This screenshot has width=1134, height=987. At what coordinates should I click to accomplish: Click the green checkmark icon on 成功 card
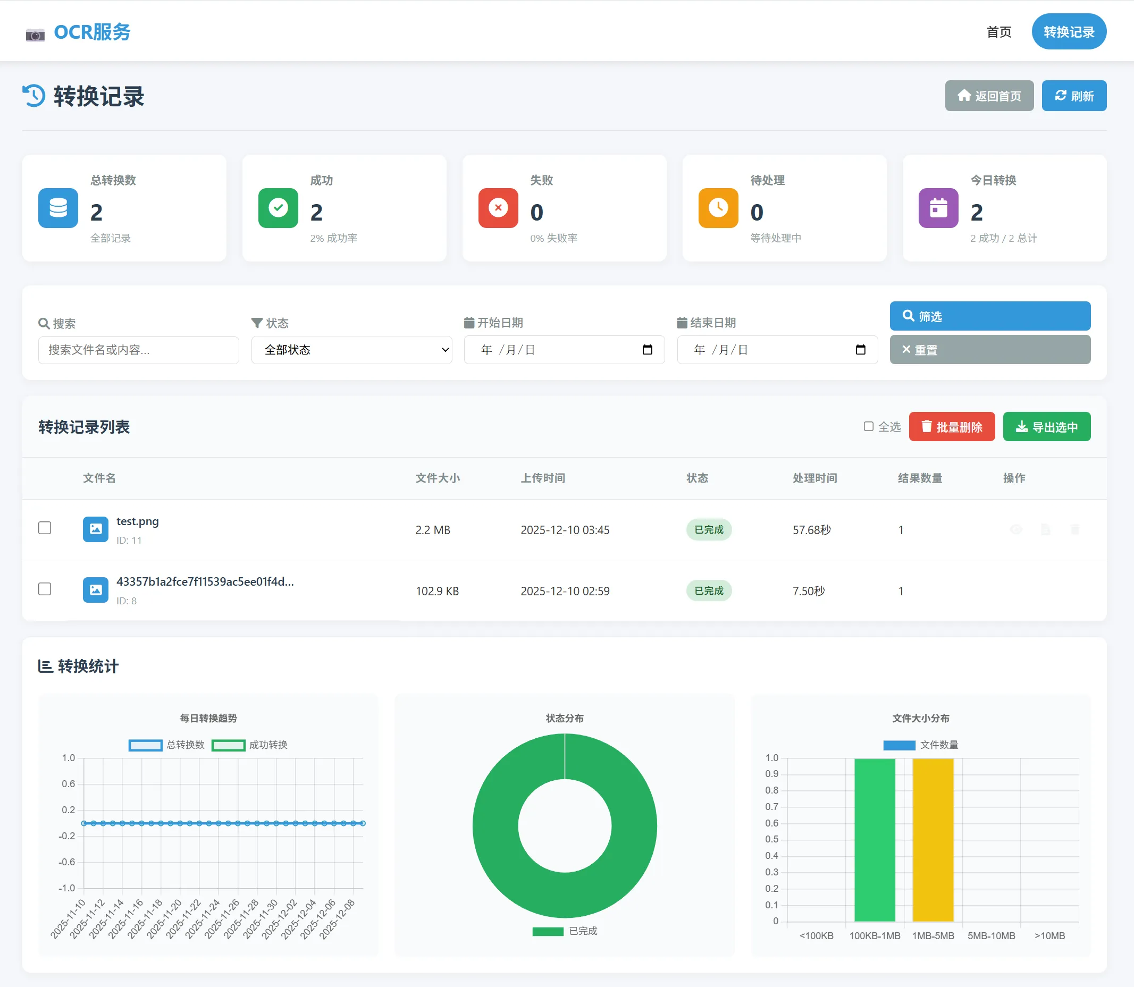point(278,208)
